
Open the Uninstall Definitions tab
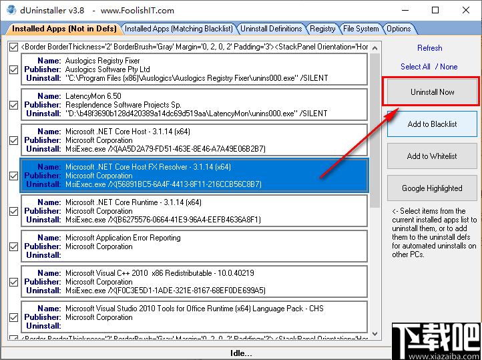coord(271,29)
